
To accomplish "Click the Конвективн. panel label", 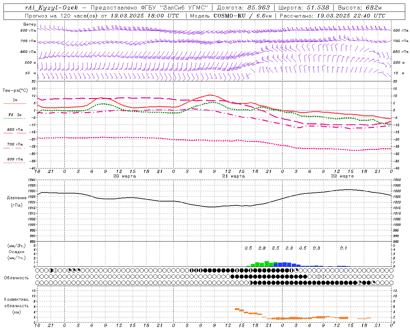I will [x=16, y=299].
